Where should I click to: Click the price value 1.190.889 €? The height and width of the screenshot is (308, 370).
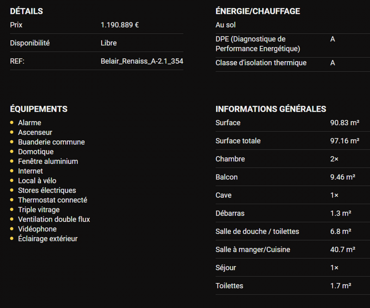[x=120, y=25]
